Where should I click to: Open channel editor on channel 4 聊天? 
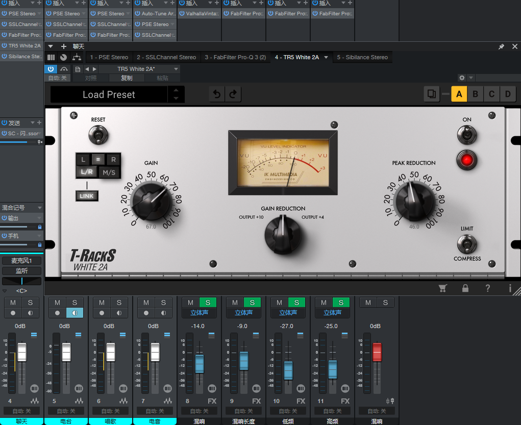pos(34,388)
